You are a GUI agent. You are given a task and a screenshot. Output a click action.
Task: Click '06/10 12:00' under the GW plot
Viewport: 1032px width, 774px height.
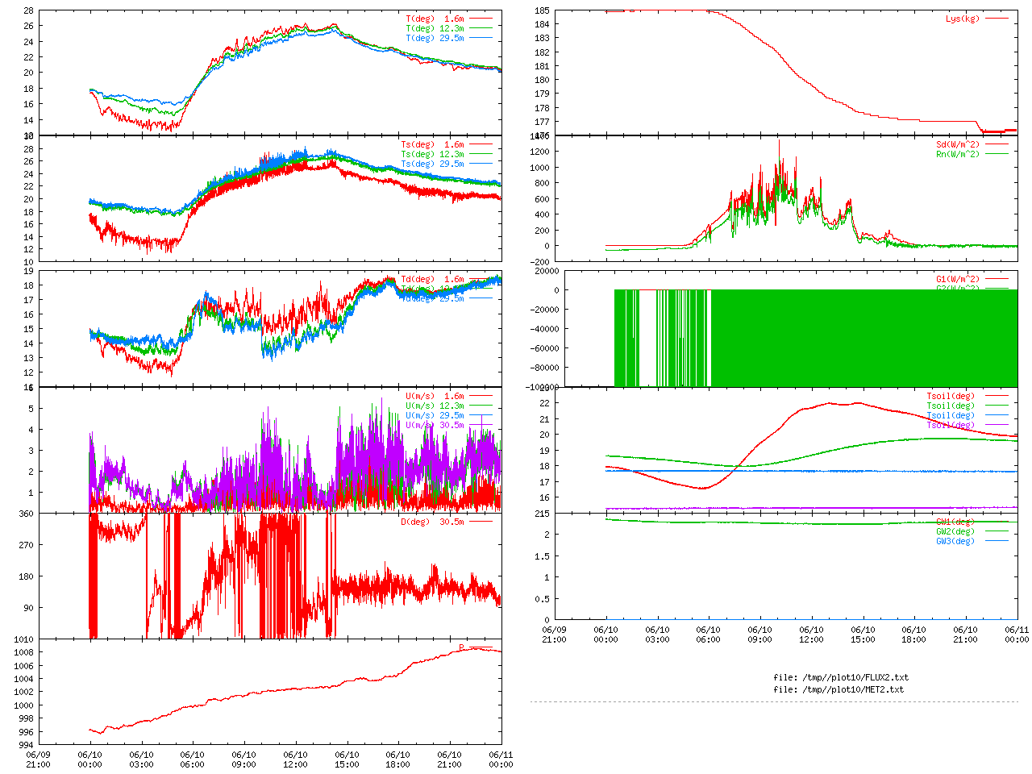[811, 635]
